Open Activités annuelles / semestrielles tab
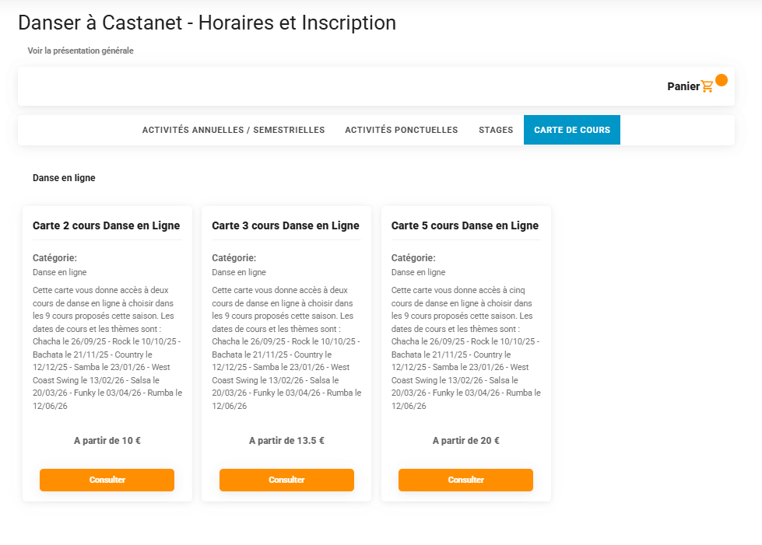This screenshot has width=762, height=545. pyautogui.click(x=234, y=130)
